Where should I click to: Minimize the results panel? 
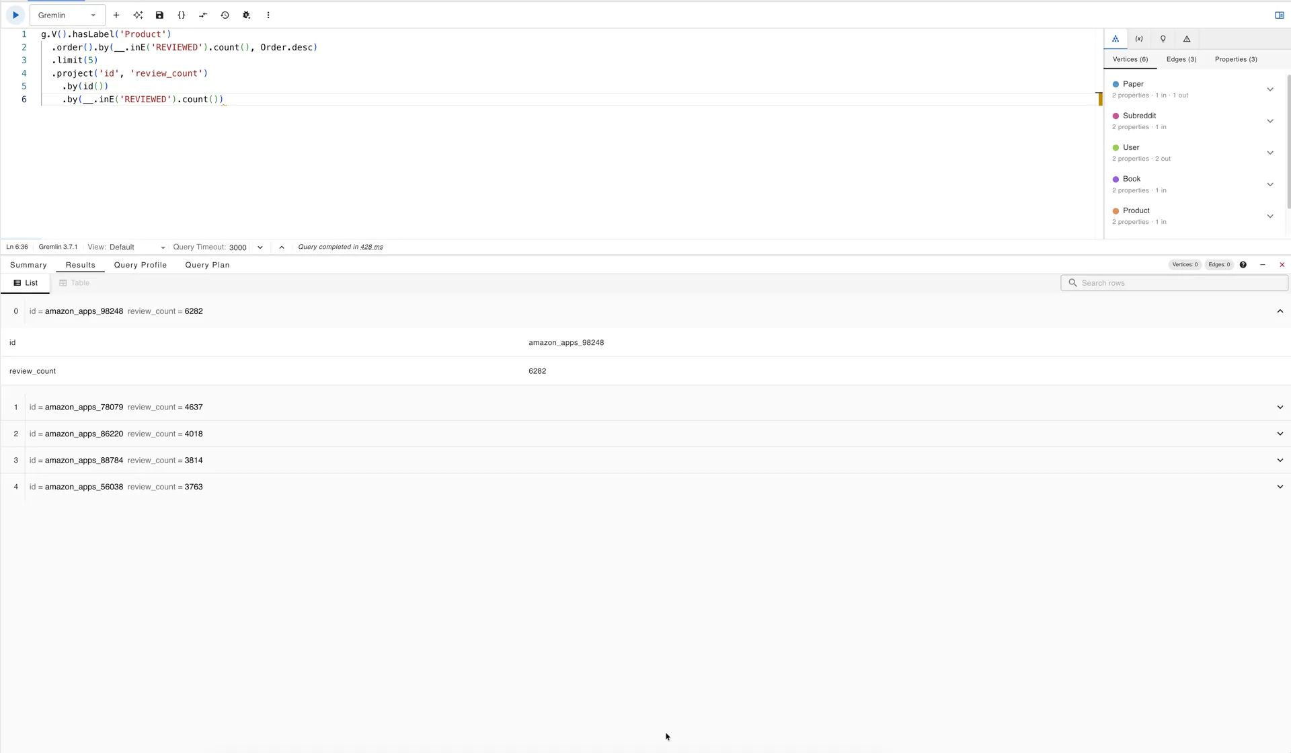[1262, 265]
